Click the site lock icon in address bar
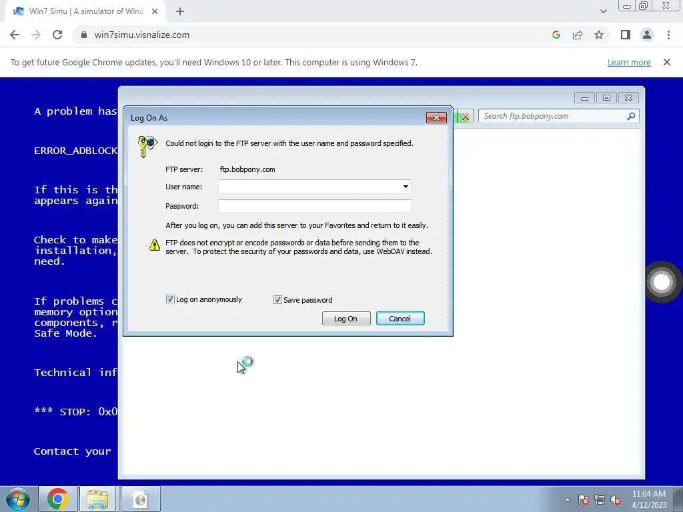 click(84, 35)
